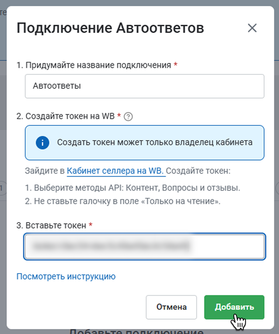Focus the blurred token input field
Screen dimensions: 279x334
(x=144, y=247)
